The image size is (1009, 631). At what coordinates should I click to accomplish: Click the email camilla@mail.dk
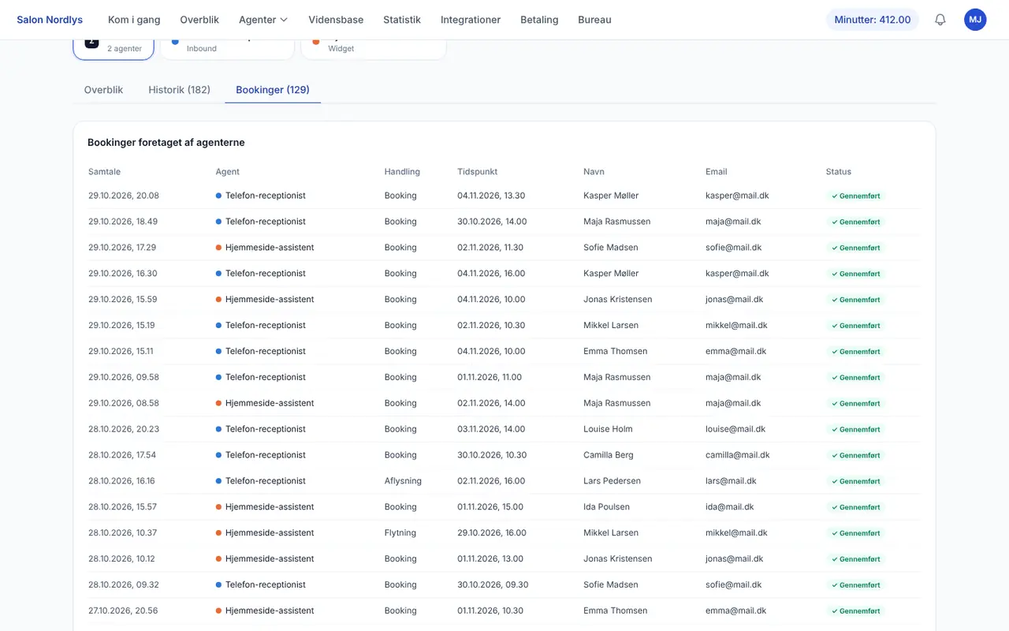[738, 456]
